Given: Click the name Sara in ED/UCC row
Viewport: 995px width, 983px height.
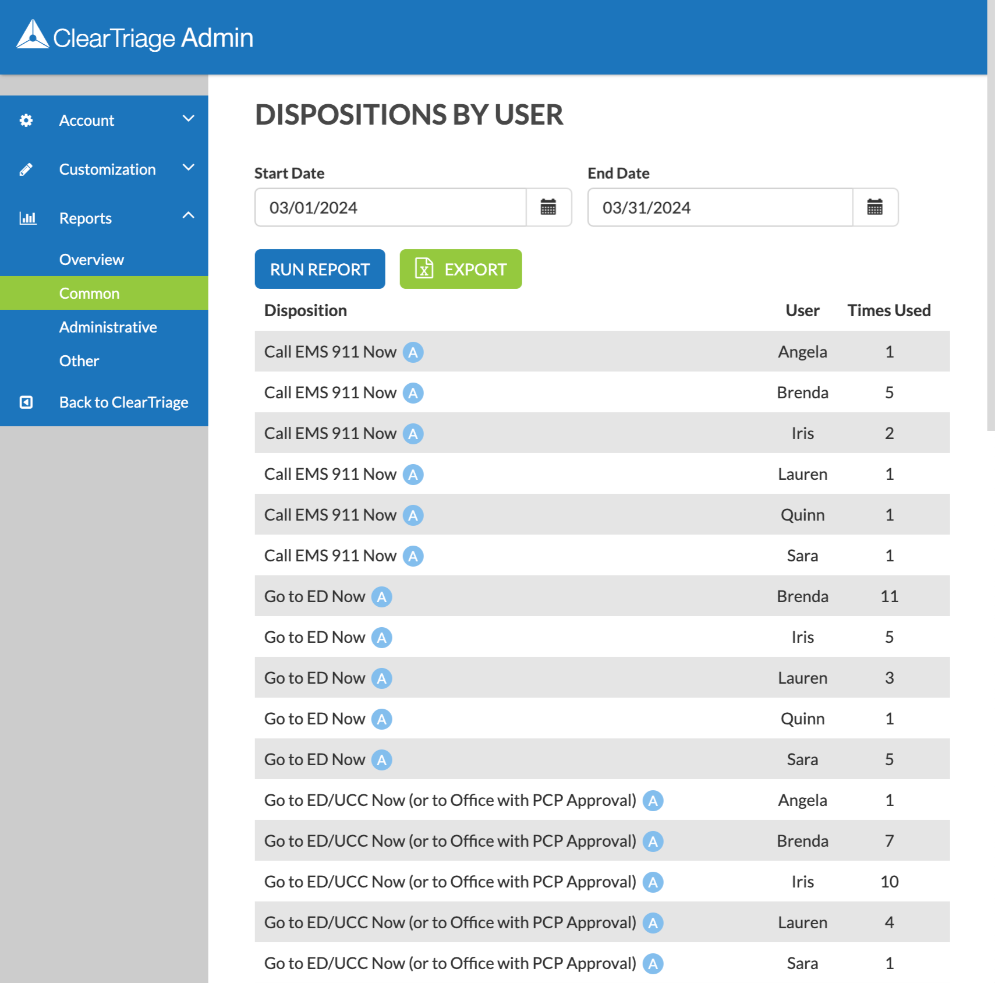Looking at the screenshot, I should tap(802, 963).
